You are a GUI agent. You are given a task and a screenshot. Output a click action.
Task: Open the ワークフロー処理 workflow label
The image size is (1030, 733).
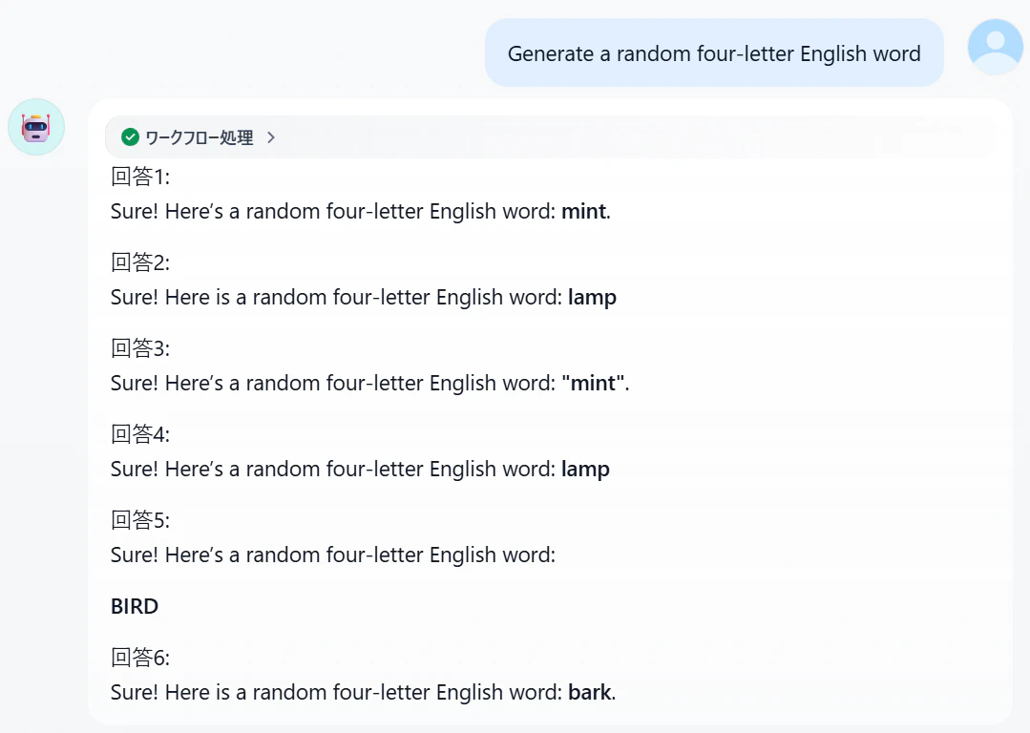pos(200,137)
